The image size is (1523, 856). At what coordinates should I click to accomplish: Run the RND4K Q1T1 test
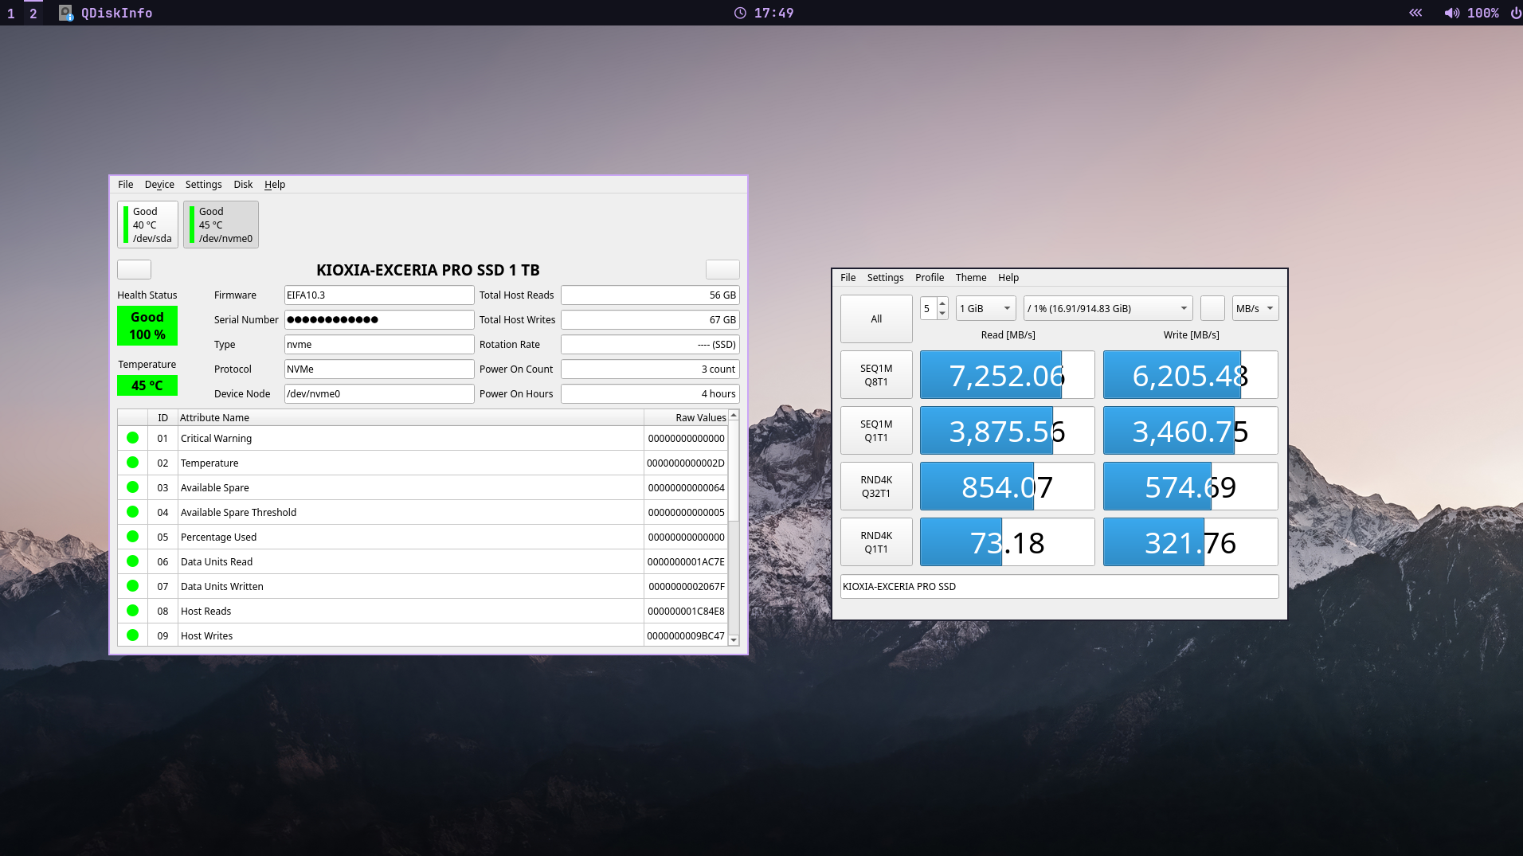coord(876,542)
